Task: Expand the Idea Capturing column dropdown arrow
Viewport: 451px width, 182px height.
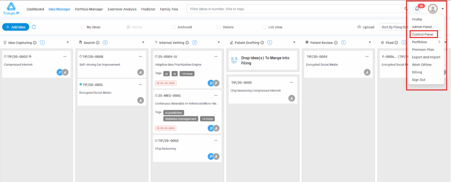Action: [68, 43]
